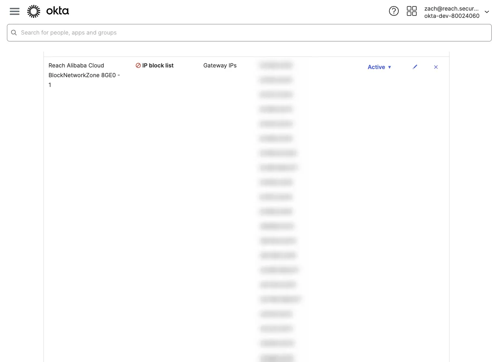
Task: Select the Reach Alibaba Cloud BlockNetworkZone name
Action: coord(84,75)
